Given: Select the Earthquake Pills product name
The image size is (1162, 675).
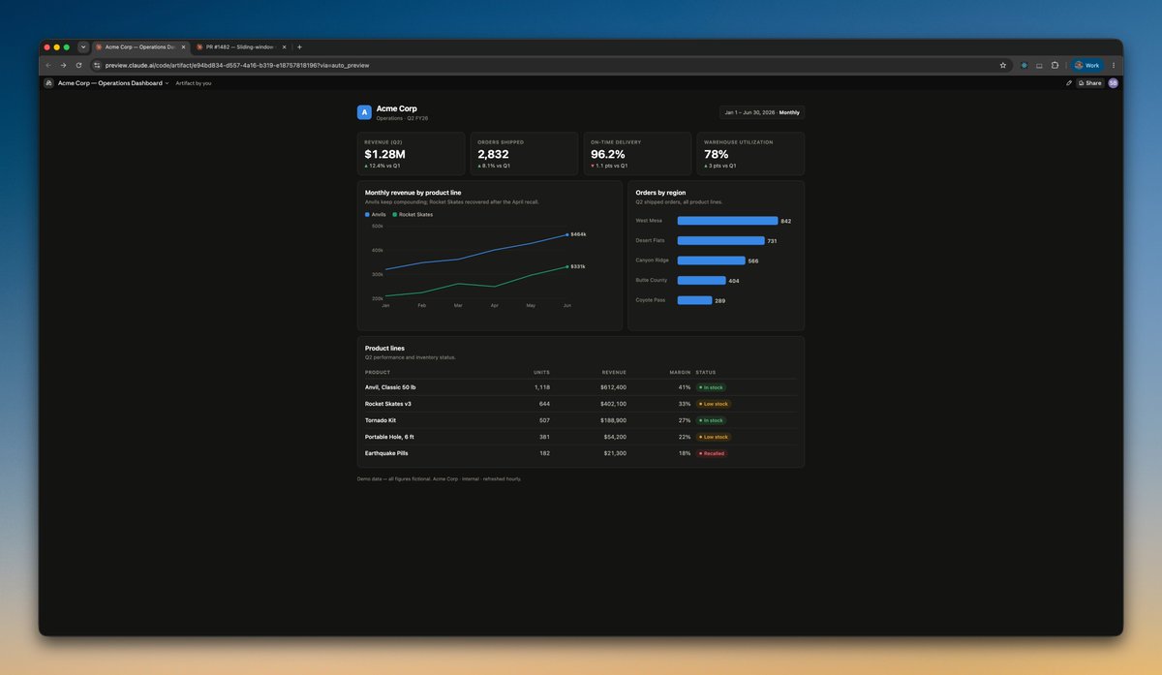Looking at the screenshot, I should [385, 453].
